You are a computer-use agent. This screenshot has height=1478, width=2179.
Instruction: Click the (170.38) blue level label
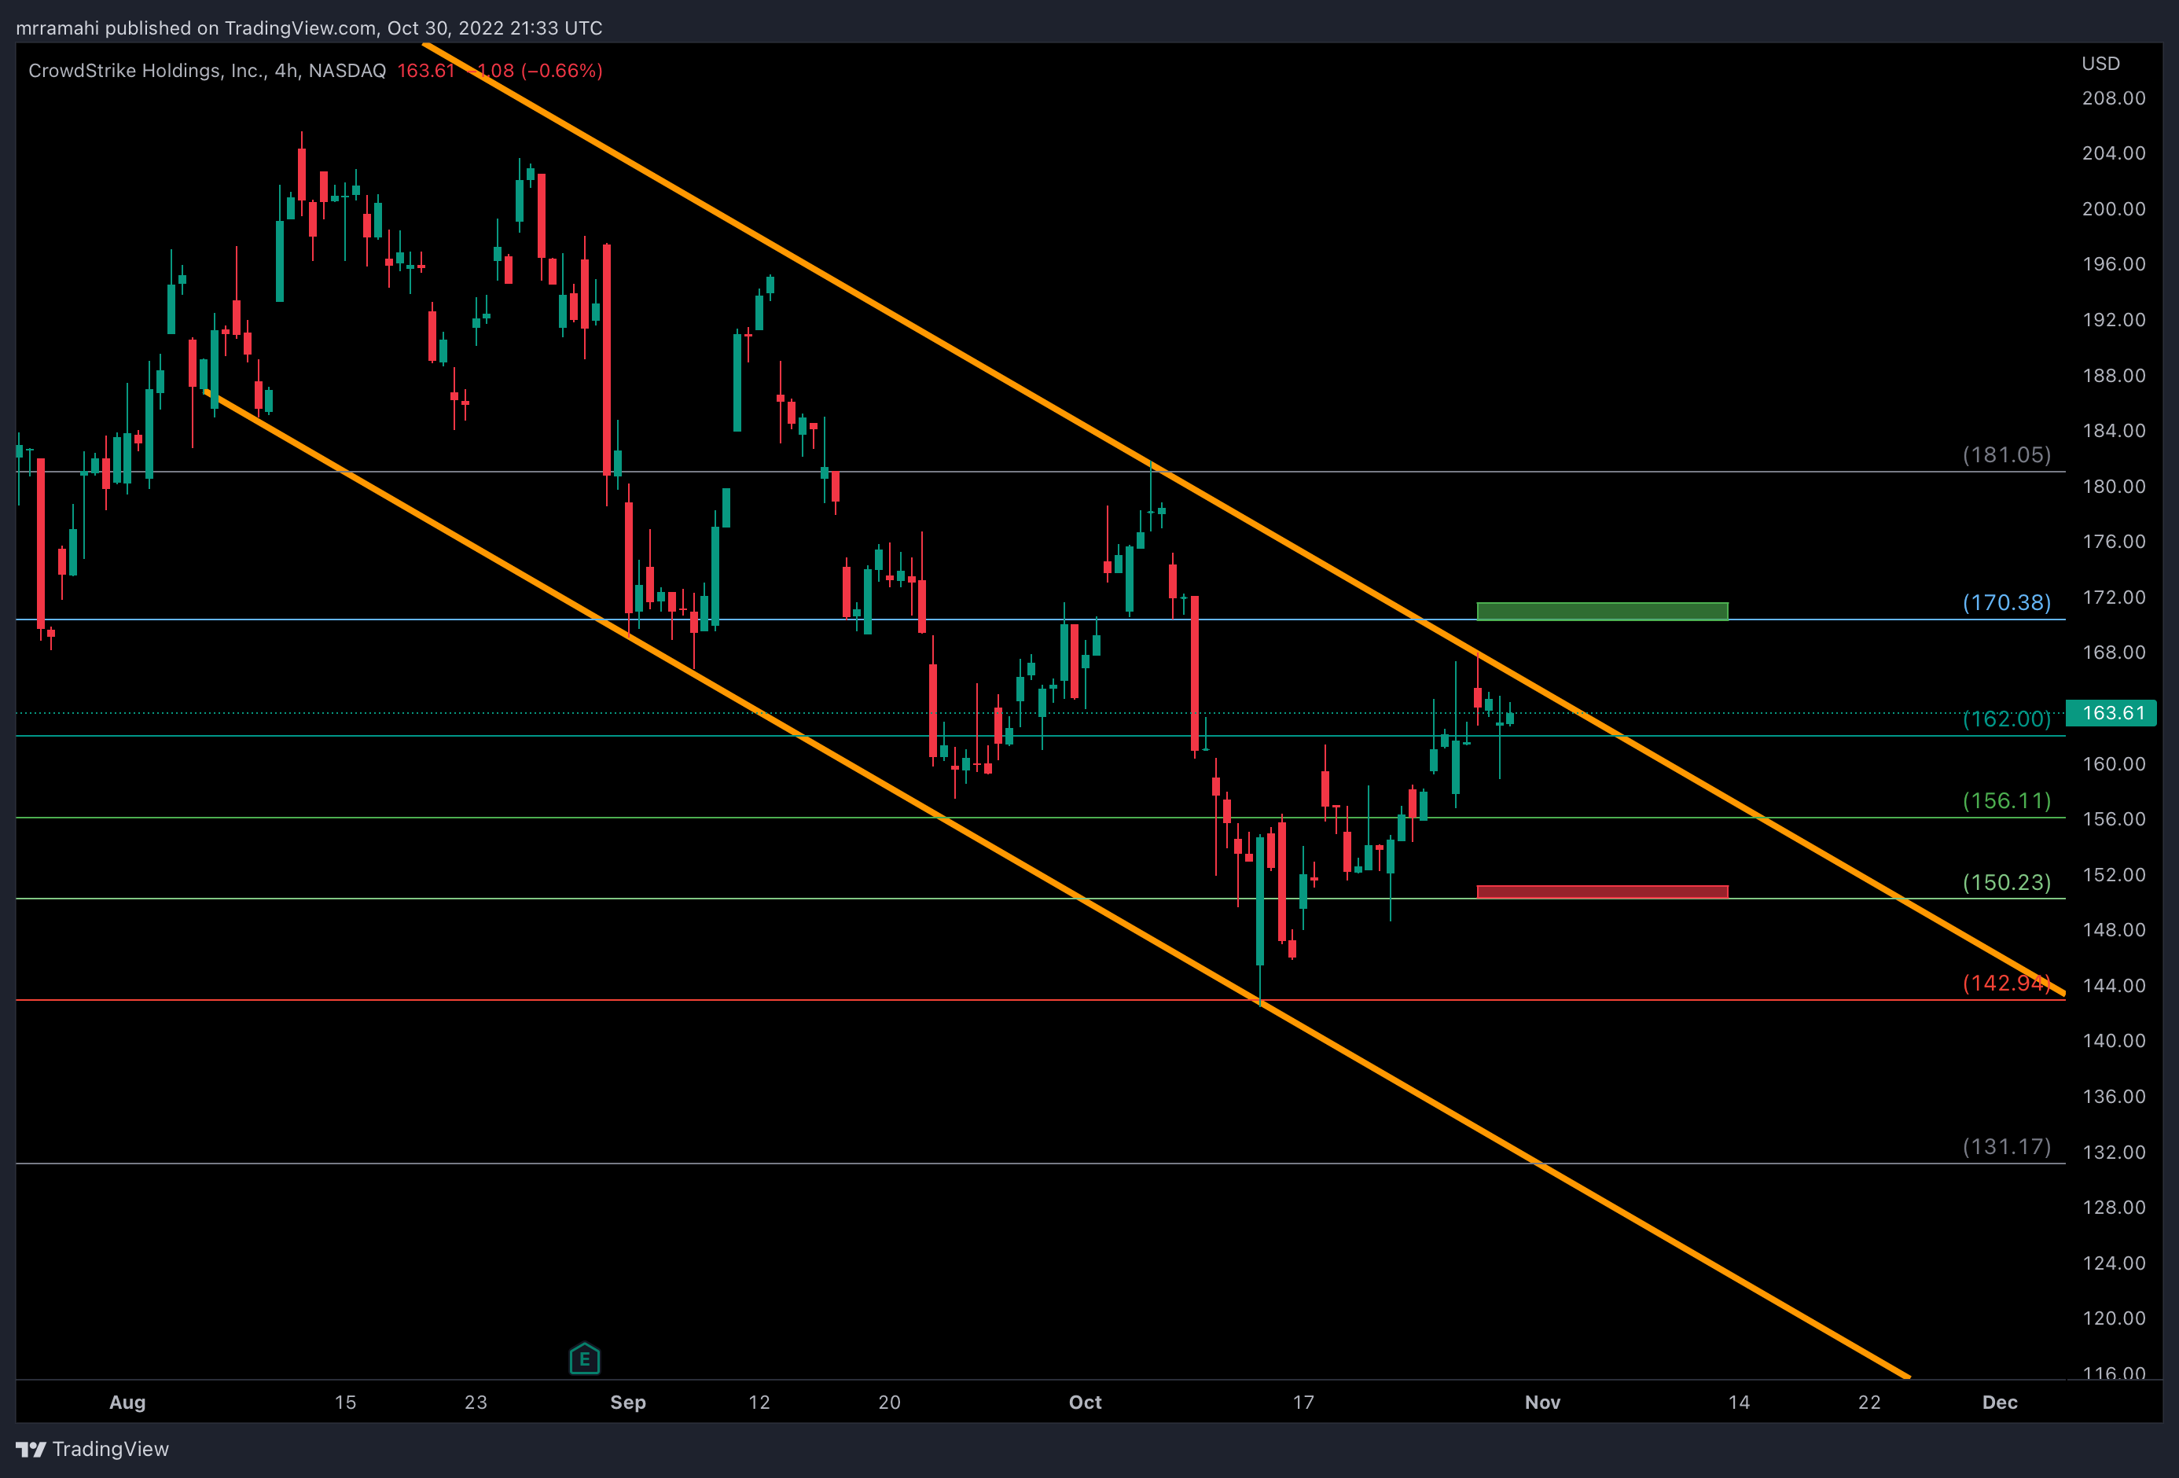pyautogui.click(x=2007, y=602)
